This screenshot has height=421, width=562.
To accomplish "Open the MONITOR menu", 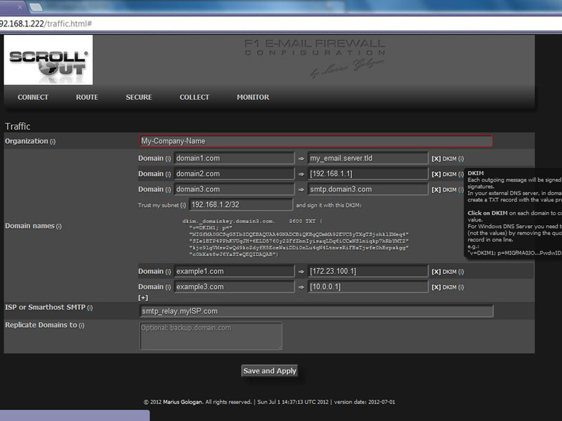I will pyautogui.click(x=253, y=98).
